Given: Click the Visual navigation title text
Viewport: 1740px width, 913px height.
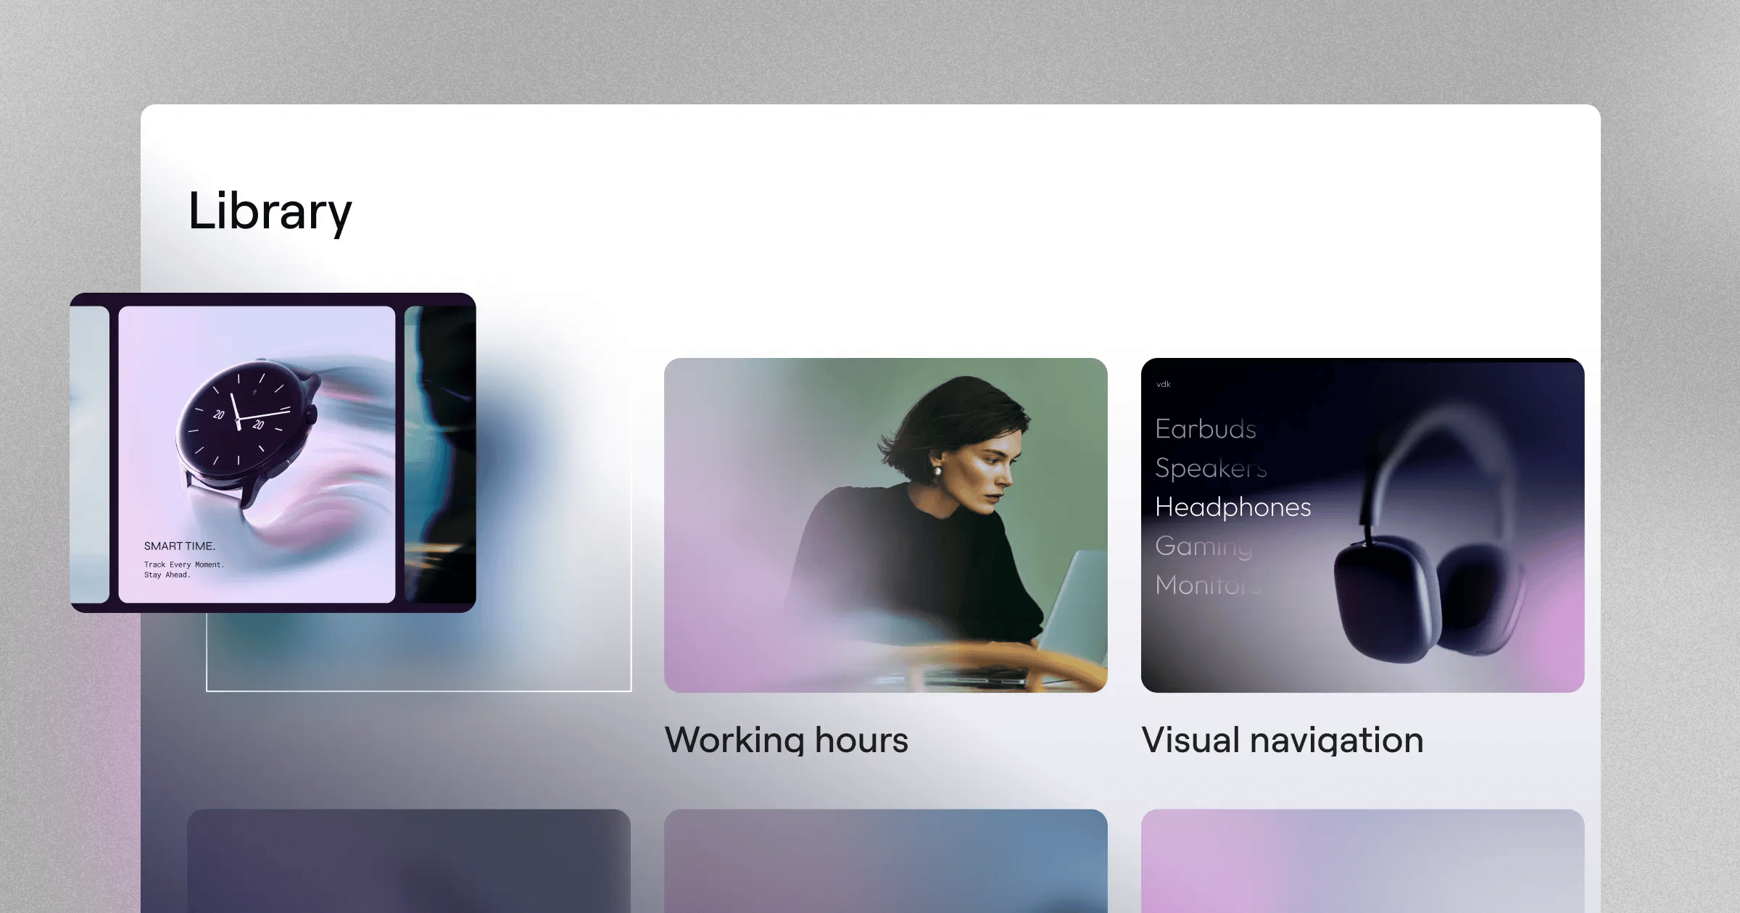Looking at the screenshot, I should [1282, 740].
